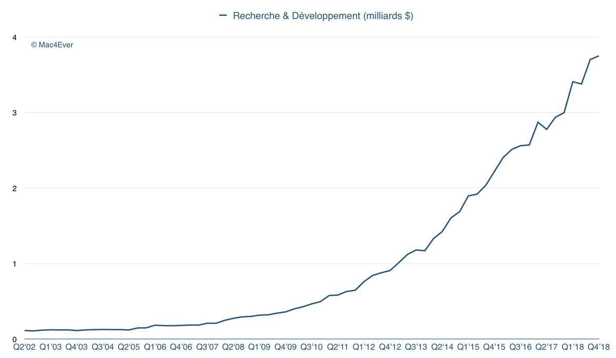The height and width of the screenshot is (358, 616).
Task: Click the Q4'06 x-axis label
Action: pos(181,347)
